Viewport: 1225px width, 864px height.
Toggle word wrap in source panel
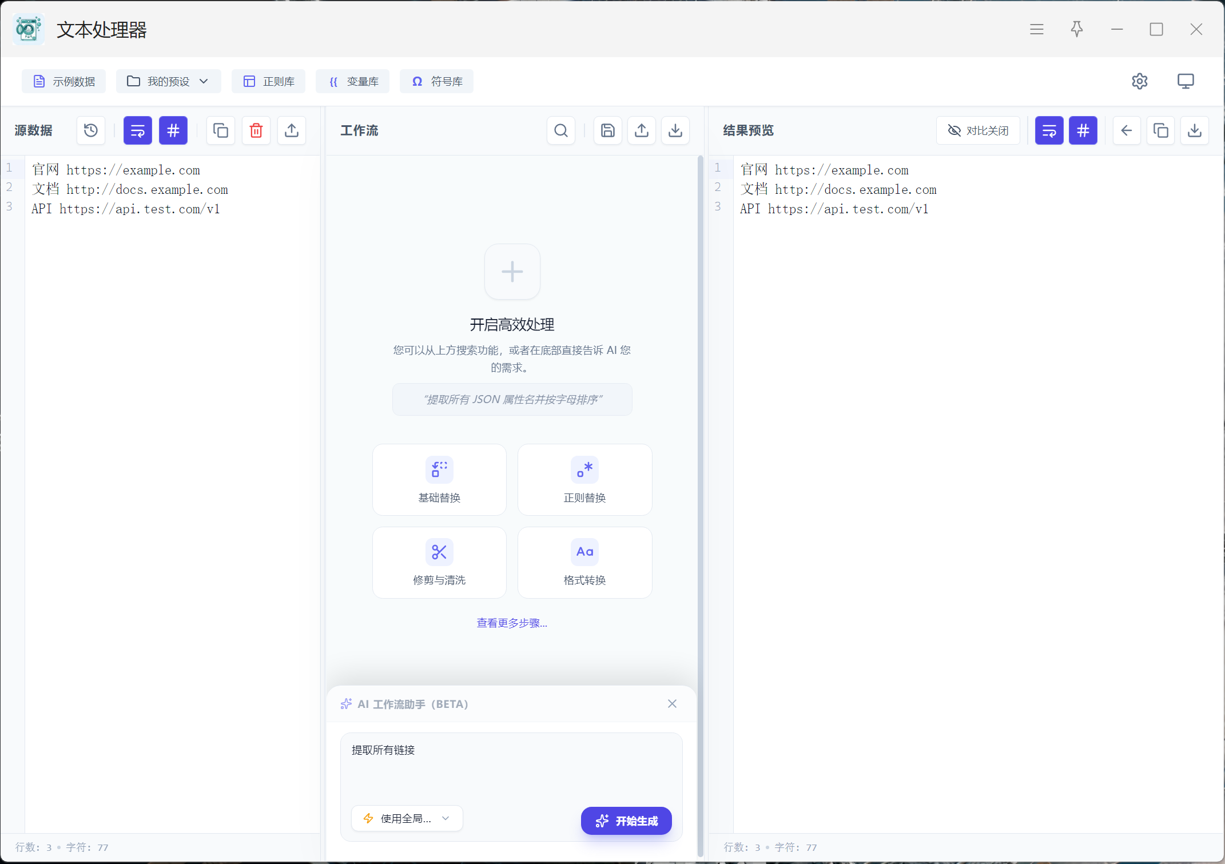click(x=138, y=130)
